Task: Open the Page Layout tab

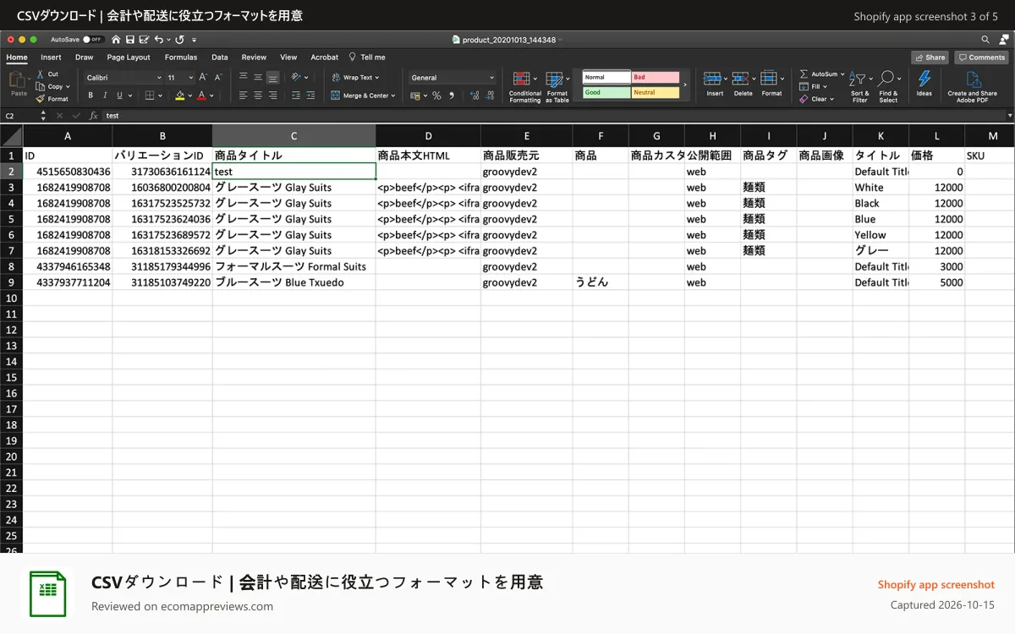Action: (129, 57)
